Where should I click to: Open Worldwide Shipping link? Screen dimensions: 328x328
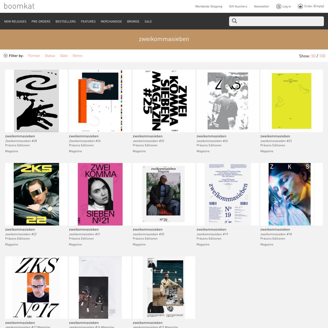tap(209, 7)
